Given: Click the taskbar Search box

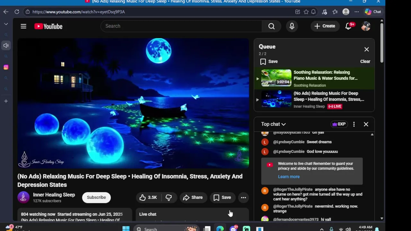Looking at the screenshot, I should coord(166,229).
